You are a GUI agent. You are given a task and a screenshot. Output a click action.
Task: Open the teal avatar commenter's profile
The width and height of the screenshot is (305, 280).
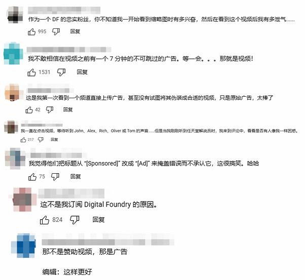click(x=13, y=54)
